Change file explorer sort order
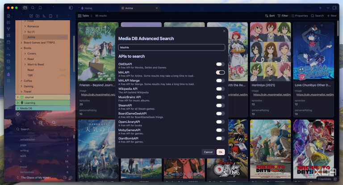Viewport: 343px width, 185px height. coord(44,16)
